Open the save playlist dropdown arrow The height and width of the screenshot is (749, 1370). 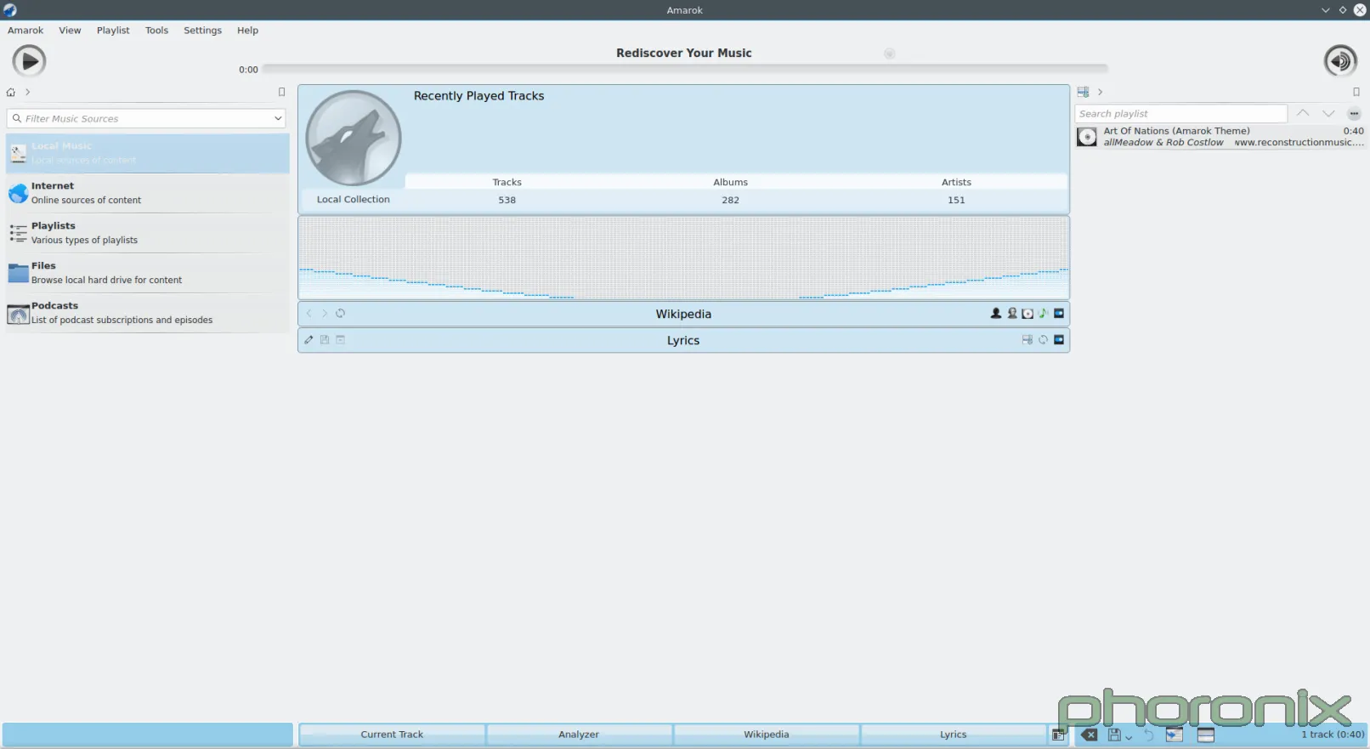[x=1129, y=737]
